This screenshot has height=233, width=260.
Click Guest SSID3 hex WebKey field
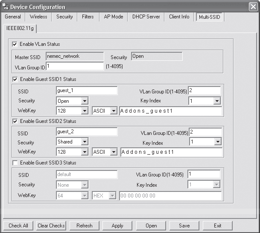(x=170, y=196)
